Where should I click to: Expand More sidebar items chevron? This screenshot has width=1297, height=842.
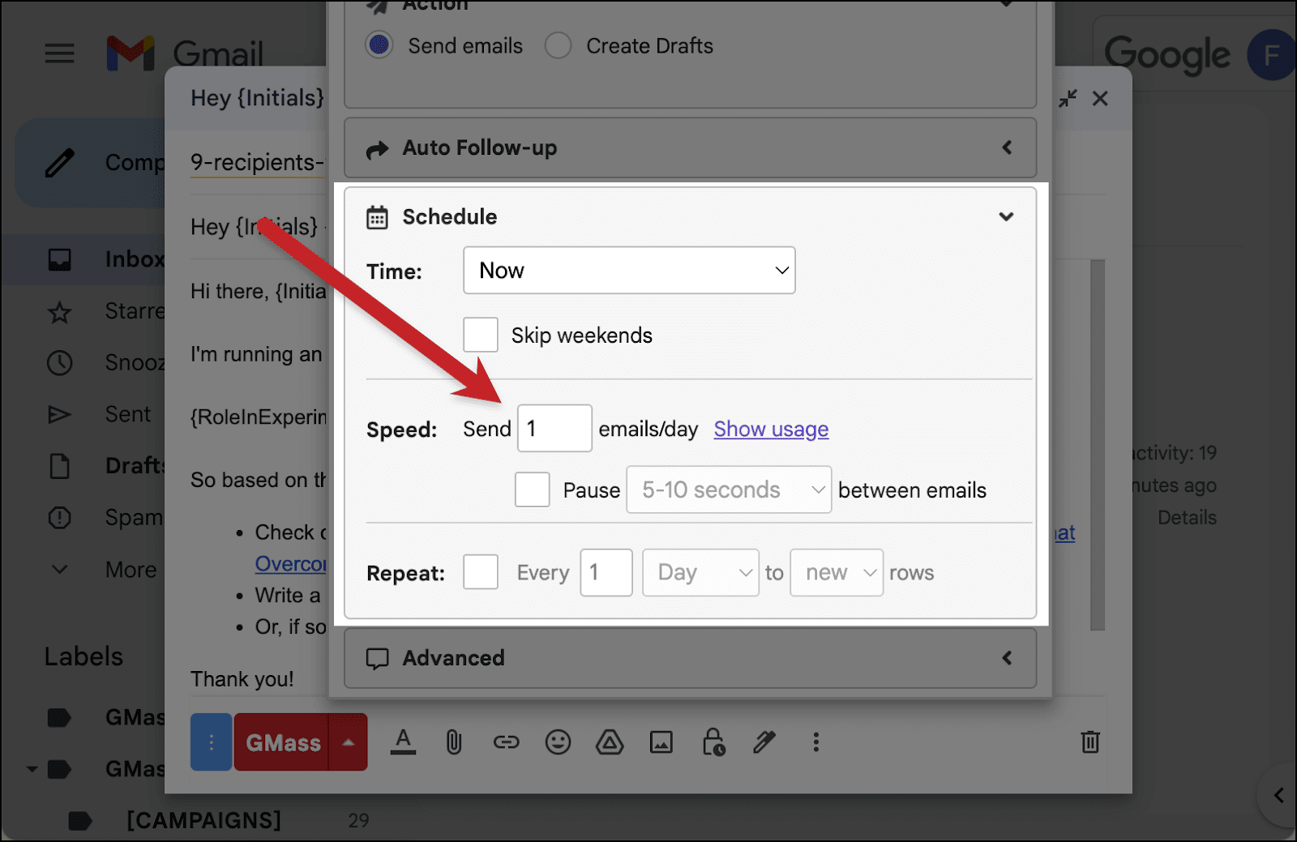(59, 569)
